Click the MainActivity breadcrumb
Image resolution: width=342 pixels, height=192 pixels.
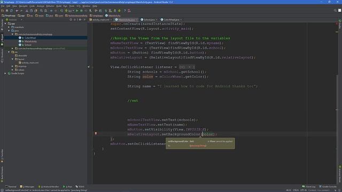point(113,15)
